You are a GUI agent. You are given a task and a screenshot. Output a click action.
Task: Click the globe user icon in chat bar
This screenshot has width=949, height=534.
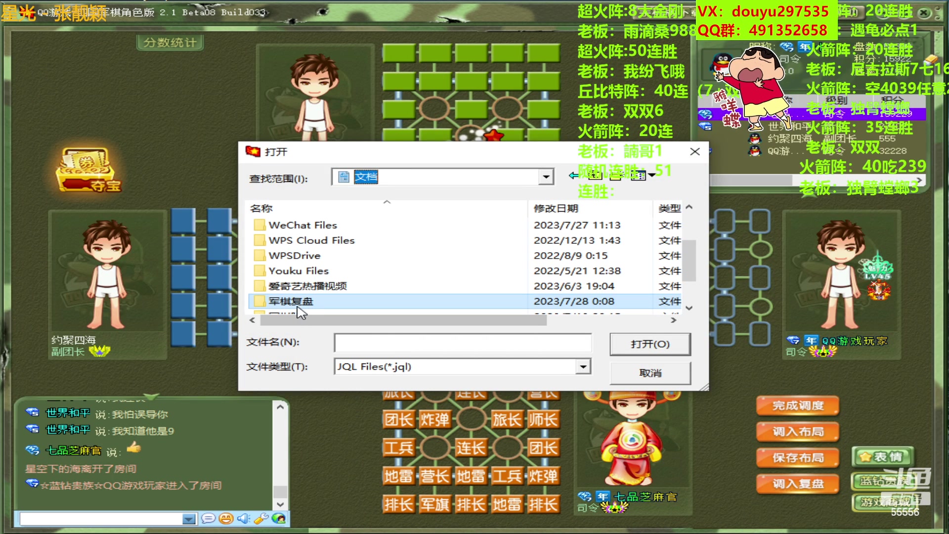(x=279, y=519)
